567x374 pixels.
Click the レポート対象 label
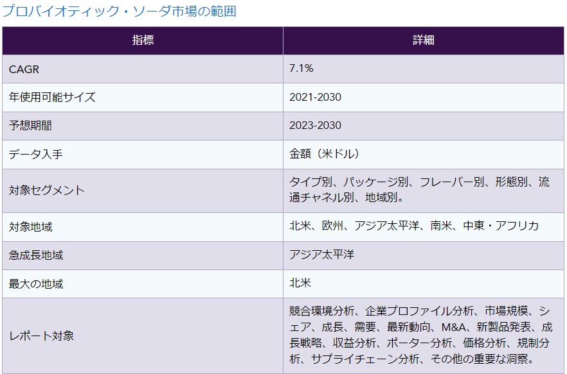41,336
